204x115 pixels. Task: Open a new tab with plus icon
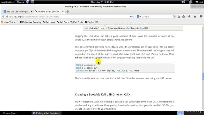[68, 11]
